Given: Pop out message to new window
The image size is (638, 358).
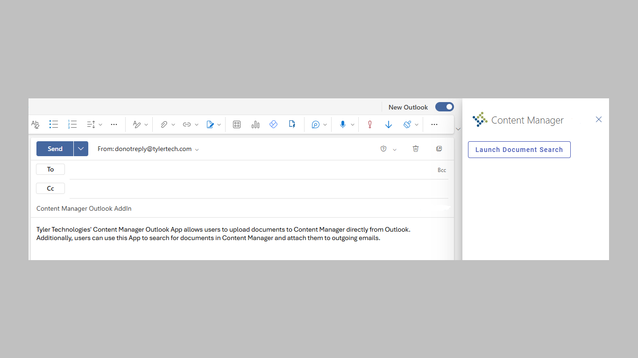Looking at the screenshot, I should [439, 149].
